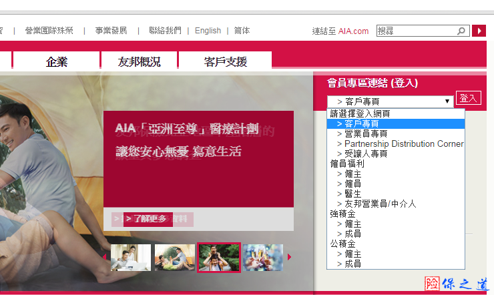Select 僱主 under 公積金

click(x=396, y=254)
